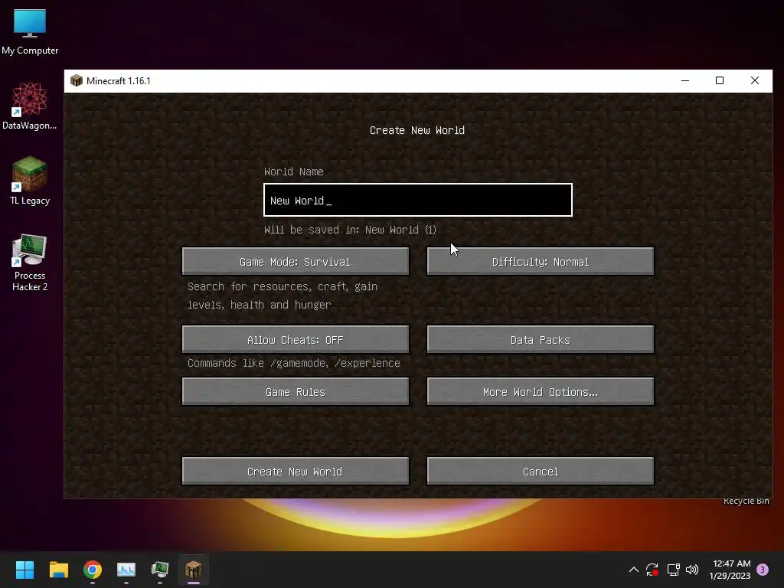
Task: Click the Minecraft 1.16.1 title bar text
Action: (x=119, y=81)
